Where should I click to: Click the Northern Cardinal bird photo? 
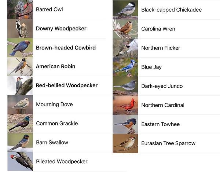tap(125, 105)
